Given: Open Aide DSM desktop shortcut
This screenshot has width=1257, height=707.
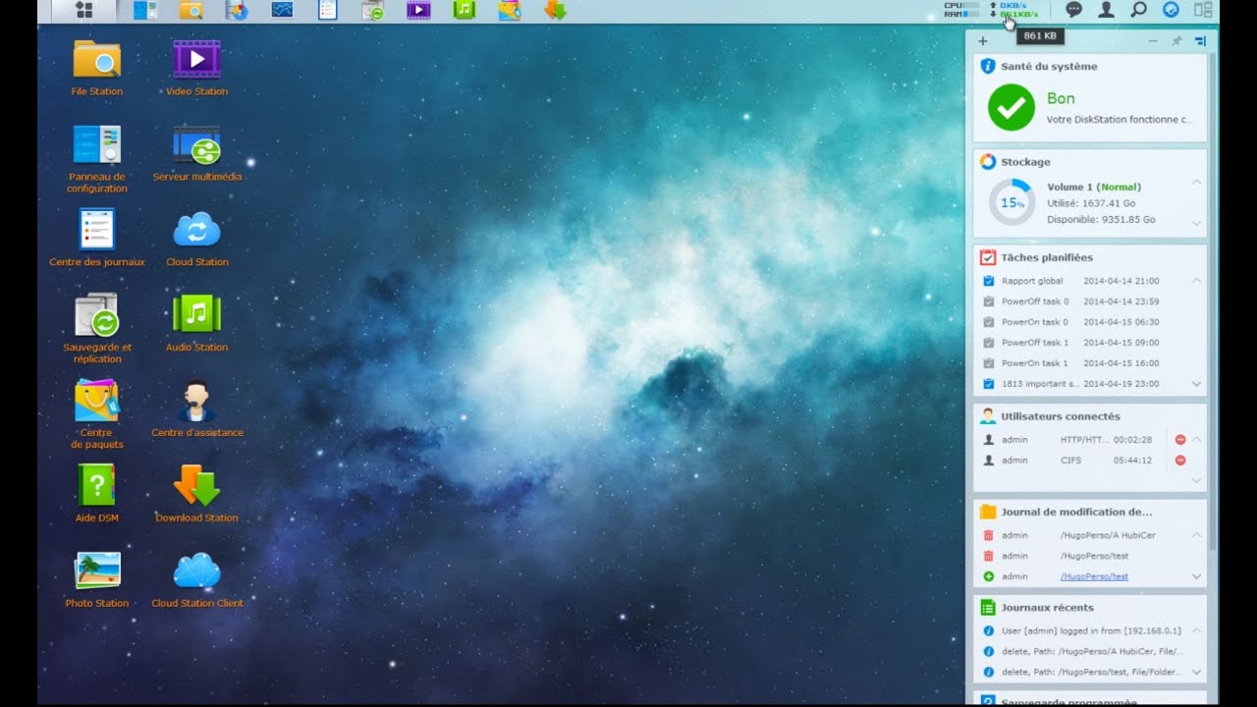Looking at the screenshot, I should point(97,494).
